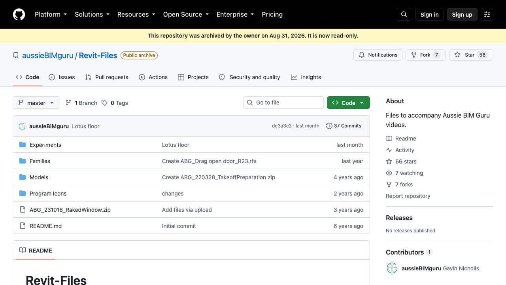This screenshot has width=506, height=285.
Task: Open the Projects tab
Action: [x=193, y=77]
